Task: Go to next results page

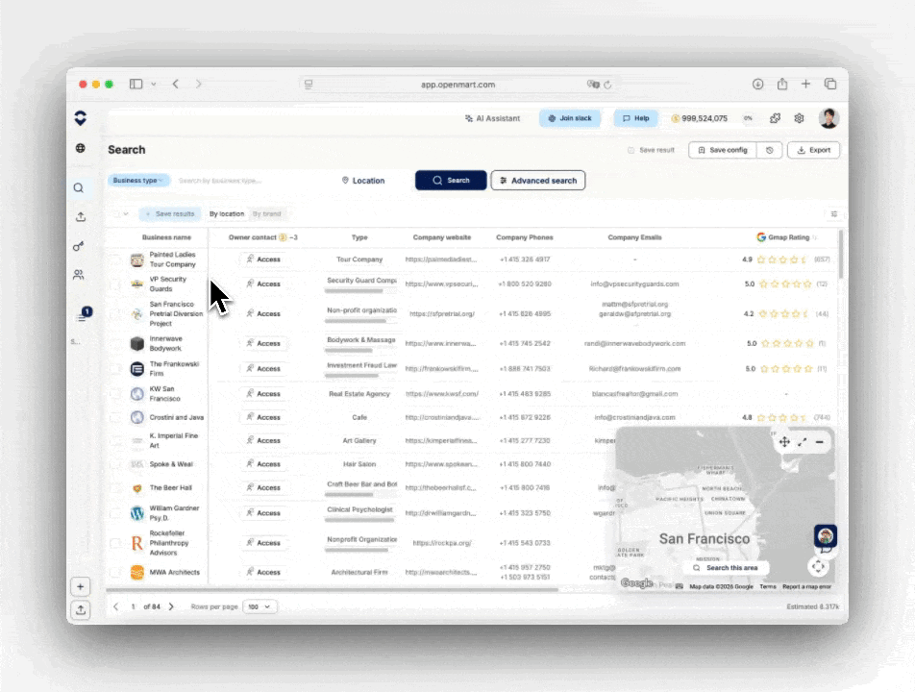Action: 171,606
